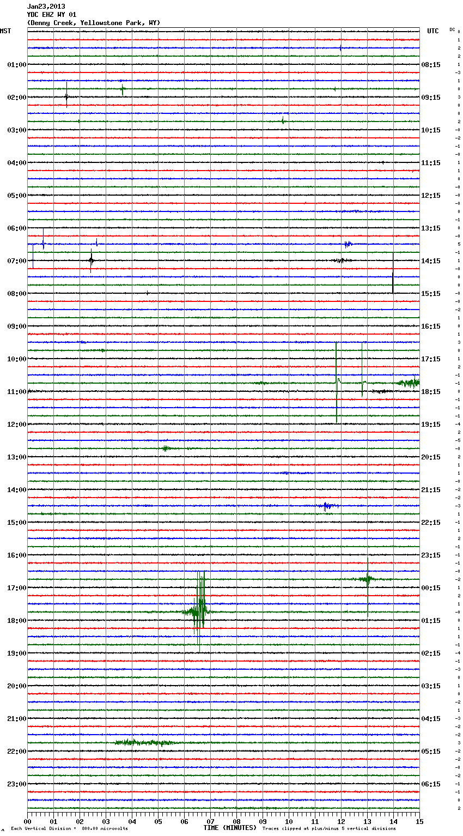Click the 09:15 UTC time label
Viewport: 463px width, 836px height.
tap(431, 98)
